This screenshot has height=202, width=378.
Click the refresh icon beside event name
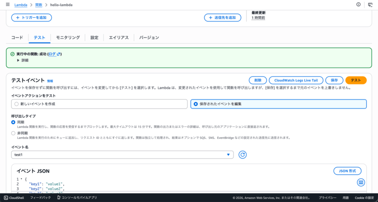pyautogui.click(x=243, y=154)
